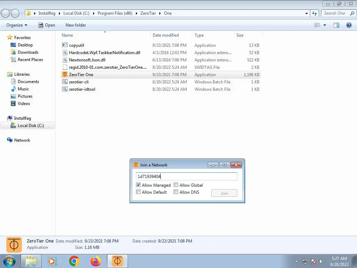357x268 pixels.
Task: Select Local Disk (C:) in navigation pane
Action: tap(31, 125)
